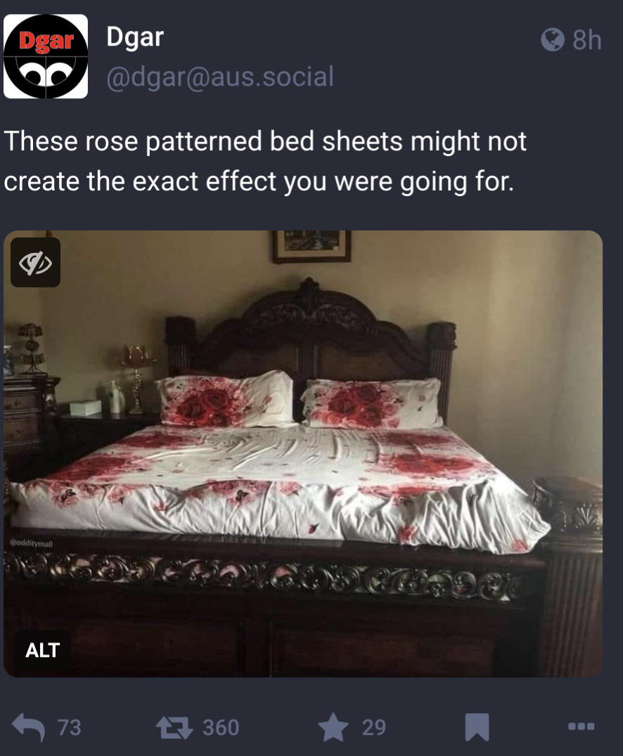
Task: Hide the image with the eye-slash toggle
Action: (x=36, y=262)
